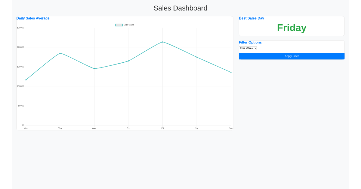Image resolution: width=361 pixels, height=189 pixels.
Task: Select the Saturday data point
Action: click(x=197, y=56)
